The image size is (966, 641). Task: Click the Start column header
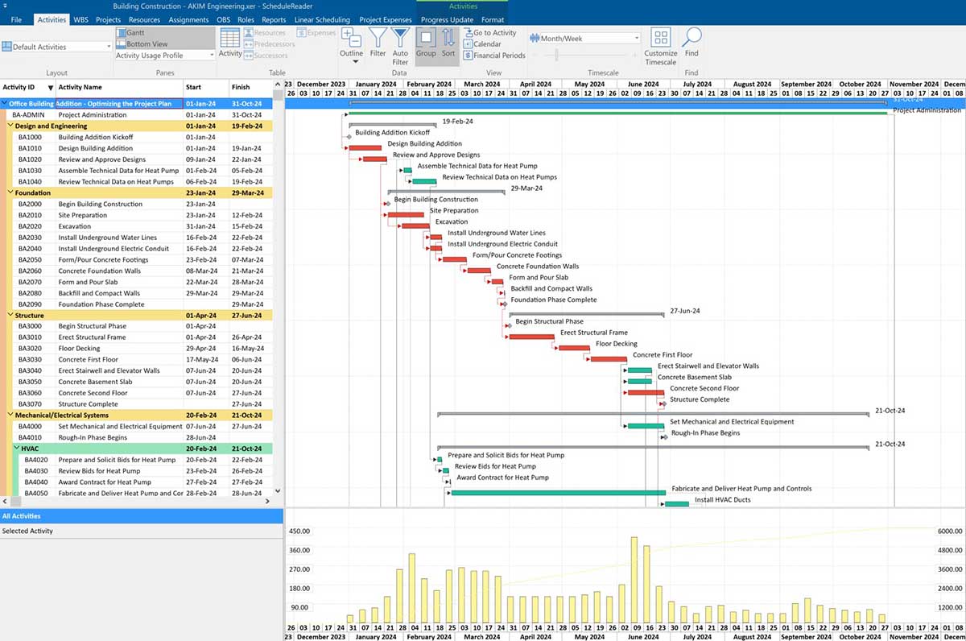pos(206,87)
